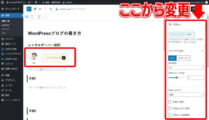Image resolution: width=209 pixels, height=120 pixels.
Task: Open タグ submenu item
Action: pos(4,33)
